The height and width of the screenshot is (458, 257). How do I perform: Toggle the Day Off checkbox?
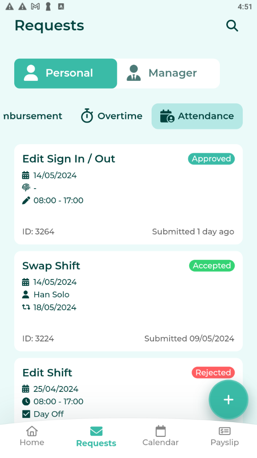26,414
